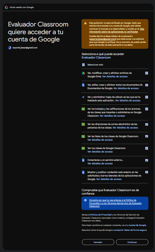155x252 pixels.
Task: Click the blue dot icon by 'hojas de cálculo'
Action: 83,97
